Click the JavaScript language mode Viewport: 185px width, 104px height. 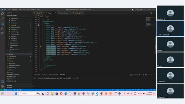pyautogui.click(x=145, y=90)
